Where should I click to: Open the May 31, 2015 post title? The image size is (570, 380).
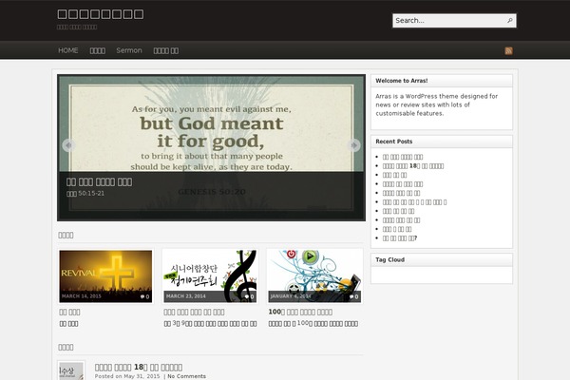139,368
